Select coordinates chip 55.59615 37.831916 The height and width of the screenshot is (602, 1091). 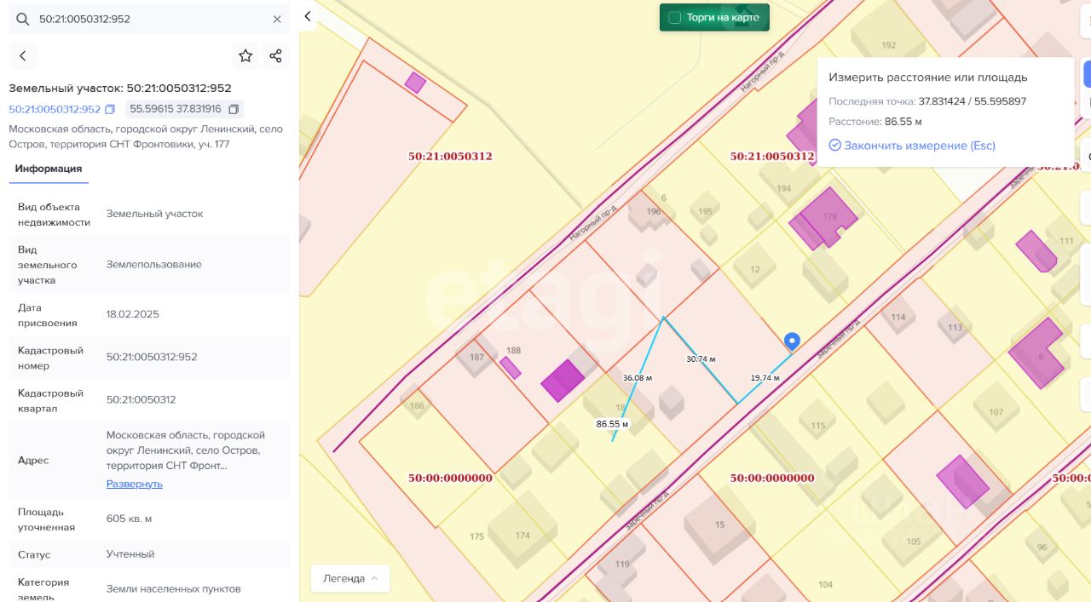(x=185, y=109)
